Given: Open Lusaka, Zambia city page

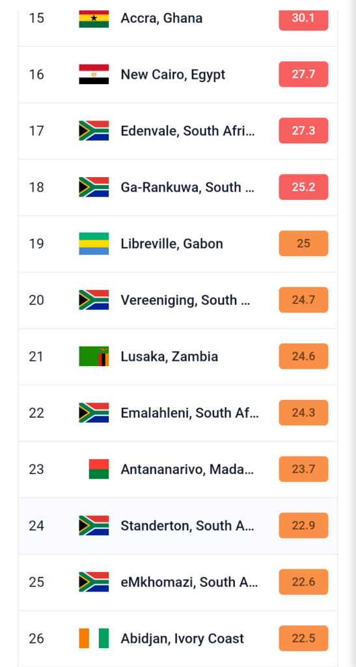Looking at the screenshot, I should (x=169, y=356).
